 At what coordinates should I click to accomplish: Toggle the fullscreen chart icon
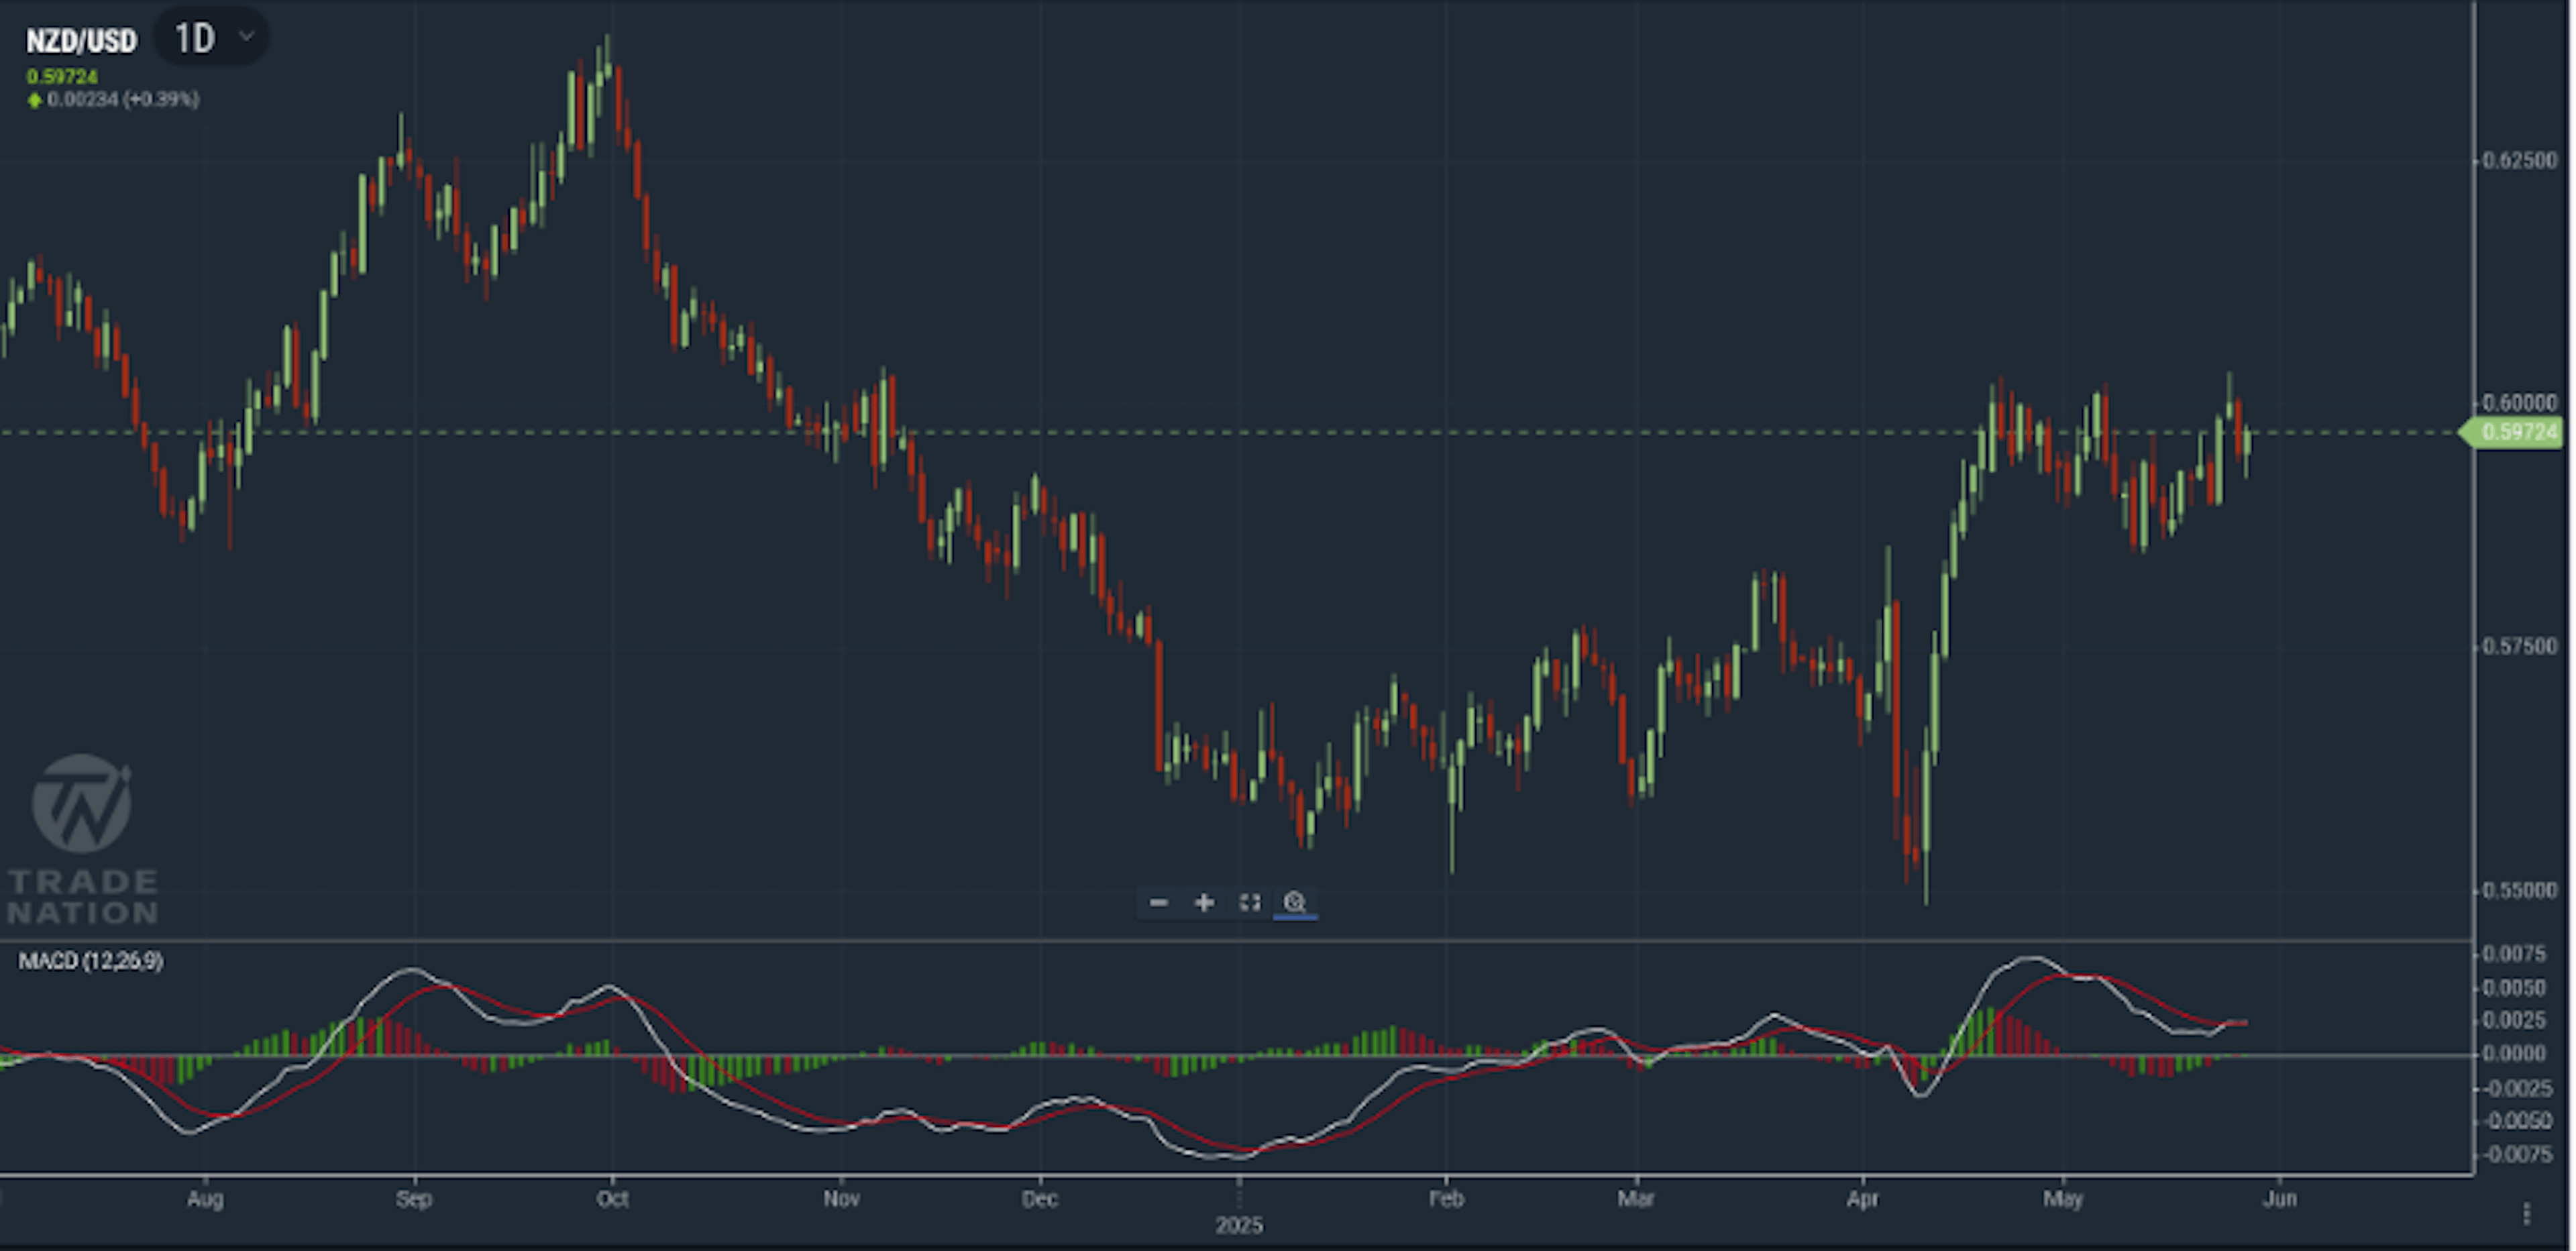click(x=1250, y=902)
